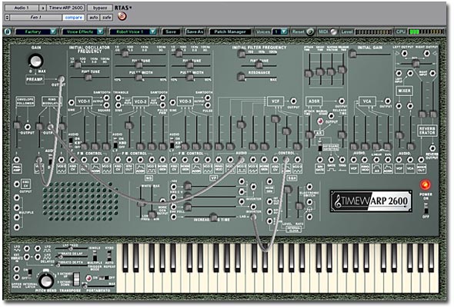Click the Vibrato Delay slider handle
The height and width of the screenshot is (308, 454).
61,257
